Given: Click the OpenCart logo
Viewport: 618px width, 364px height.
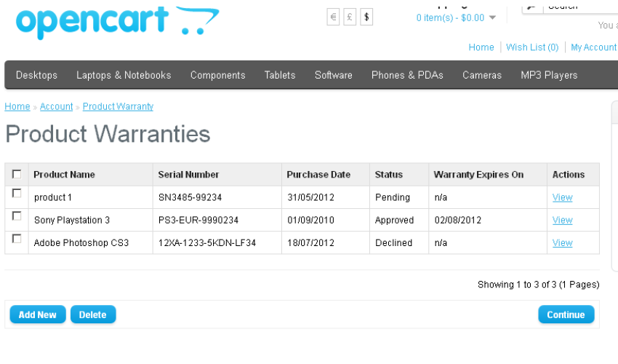Looking at the screenshot, I should (118, 21).
